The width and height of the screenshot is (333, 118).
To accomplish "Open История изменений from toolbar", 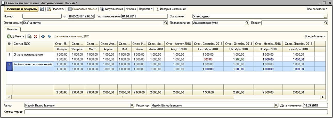I will [171, 9].
